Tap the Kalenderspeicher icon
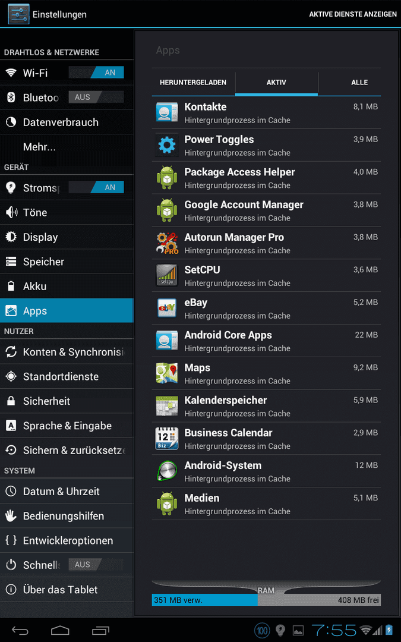This screenshot has width=401, height=642. 167,406
